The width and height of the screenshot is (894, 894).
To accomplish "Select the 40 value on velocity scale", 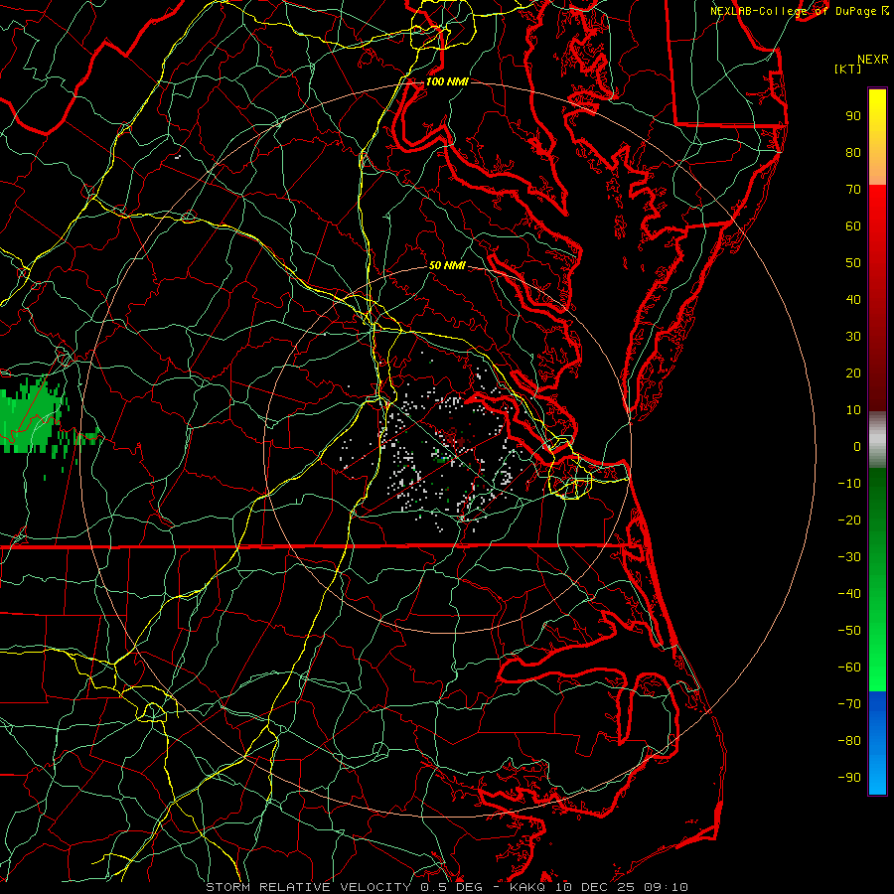I will point(853,300).
